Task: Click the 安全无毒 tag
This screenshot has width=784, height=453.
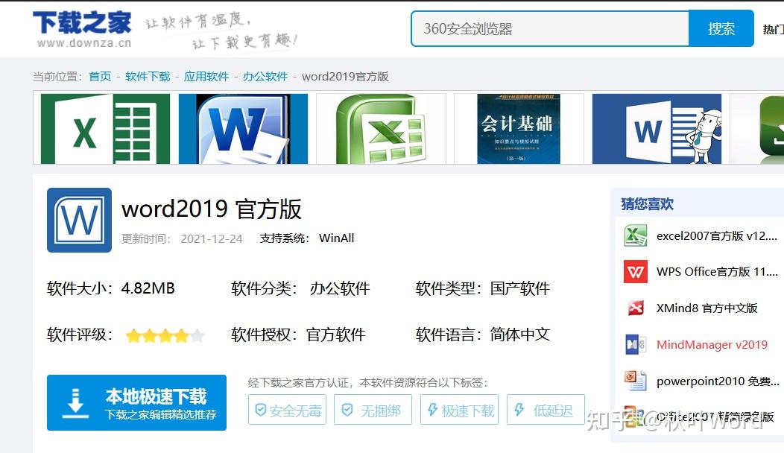Action: 287,410
